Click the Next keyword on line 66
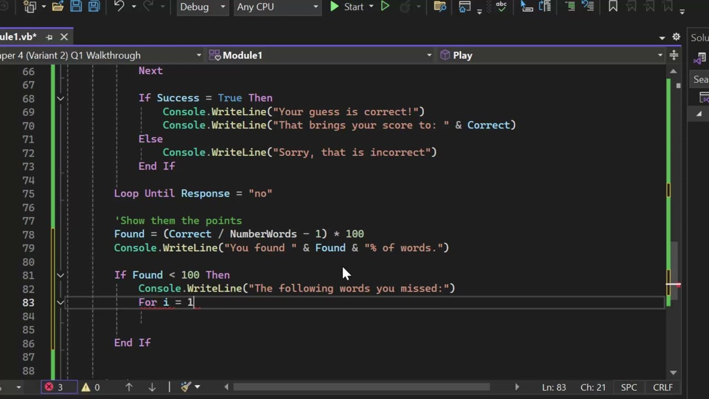The image size is (709, 399). pyautogui.click(x=151, y=71)
